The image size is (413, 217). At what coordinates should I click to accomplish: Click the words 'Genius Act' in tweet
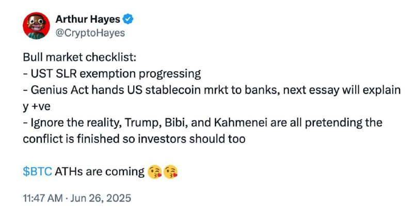(60, 90)
